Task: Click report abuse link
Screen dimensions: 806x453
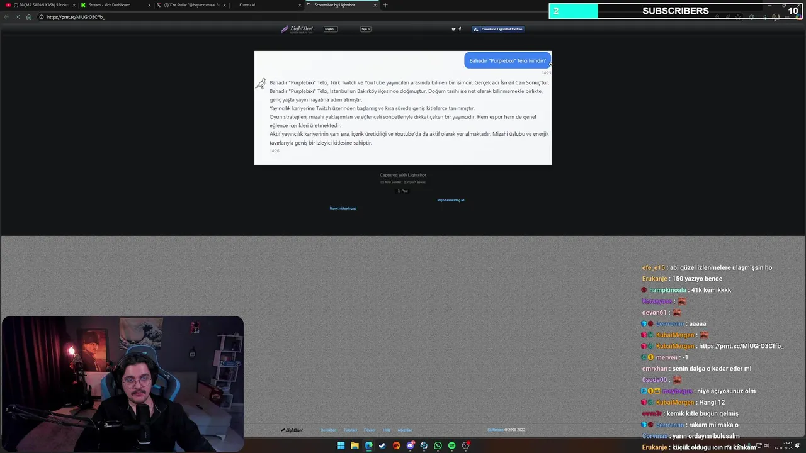Action: point(415,182)
